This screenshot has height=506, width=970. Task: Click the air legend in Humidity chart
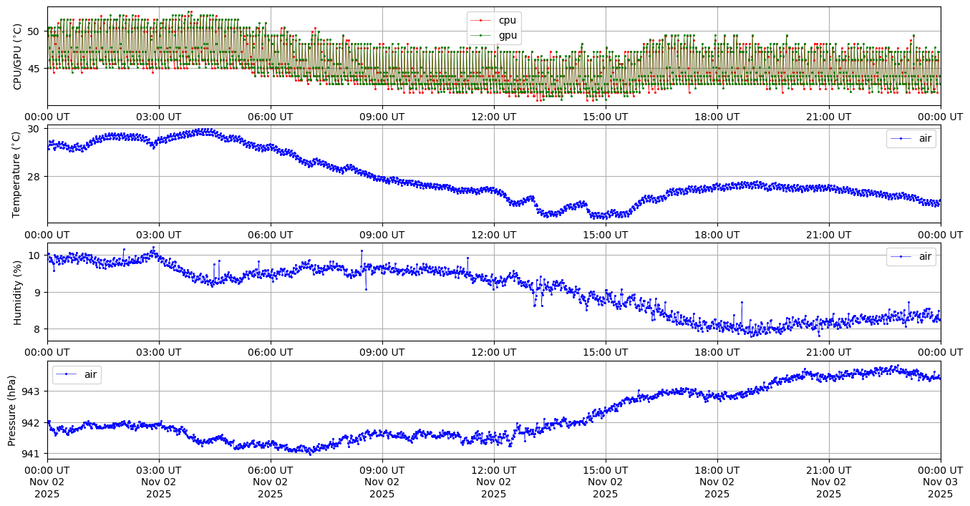(x=926, y=256)
